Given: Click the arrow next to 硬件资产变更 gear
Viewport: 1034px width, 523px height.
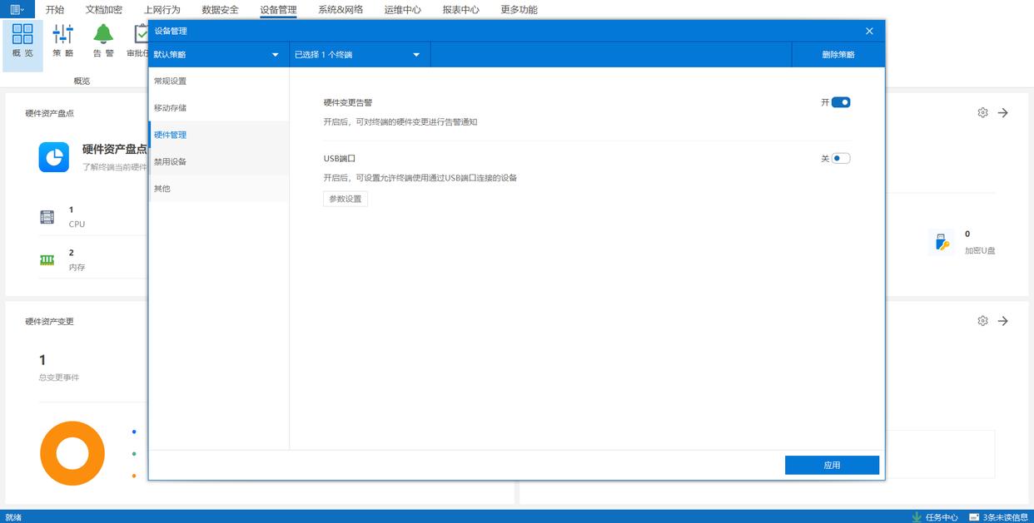Looking at the screenshot, I should 1003,321.
